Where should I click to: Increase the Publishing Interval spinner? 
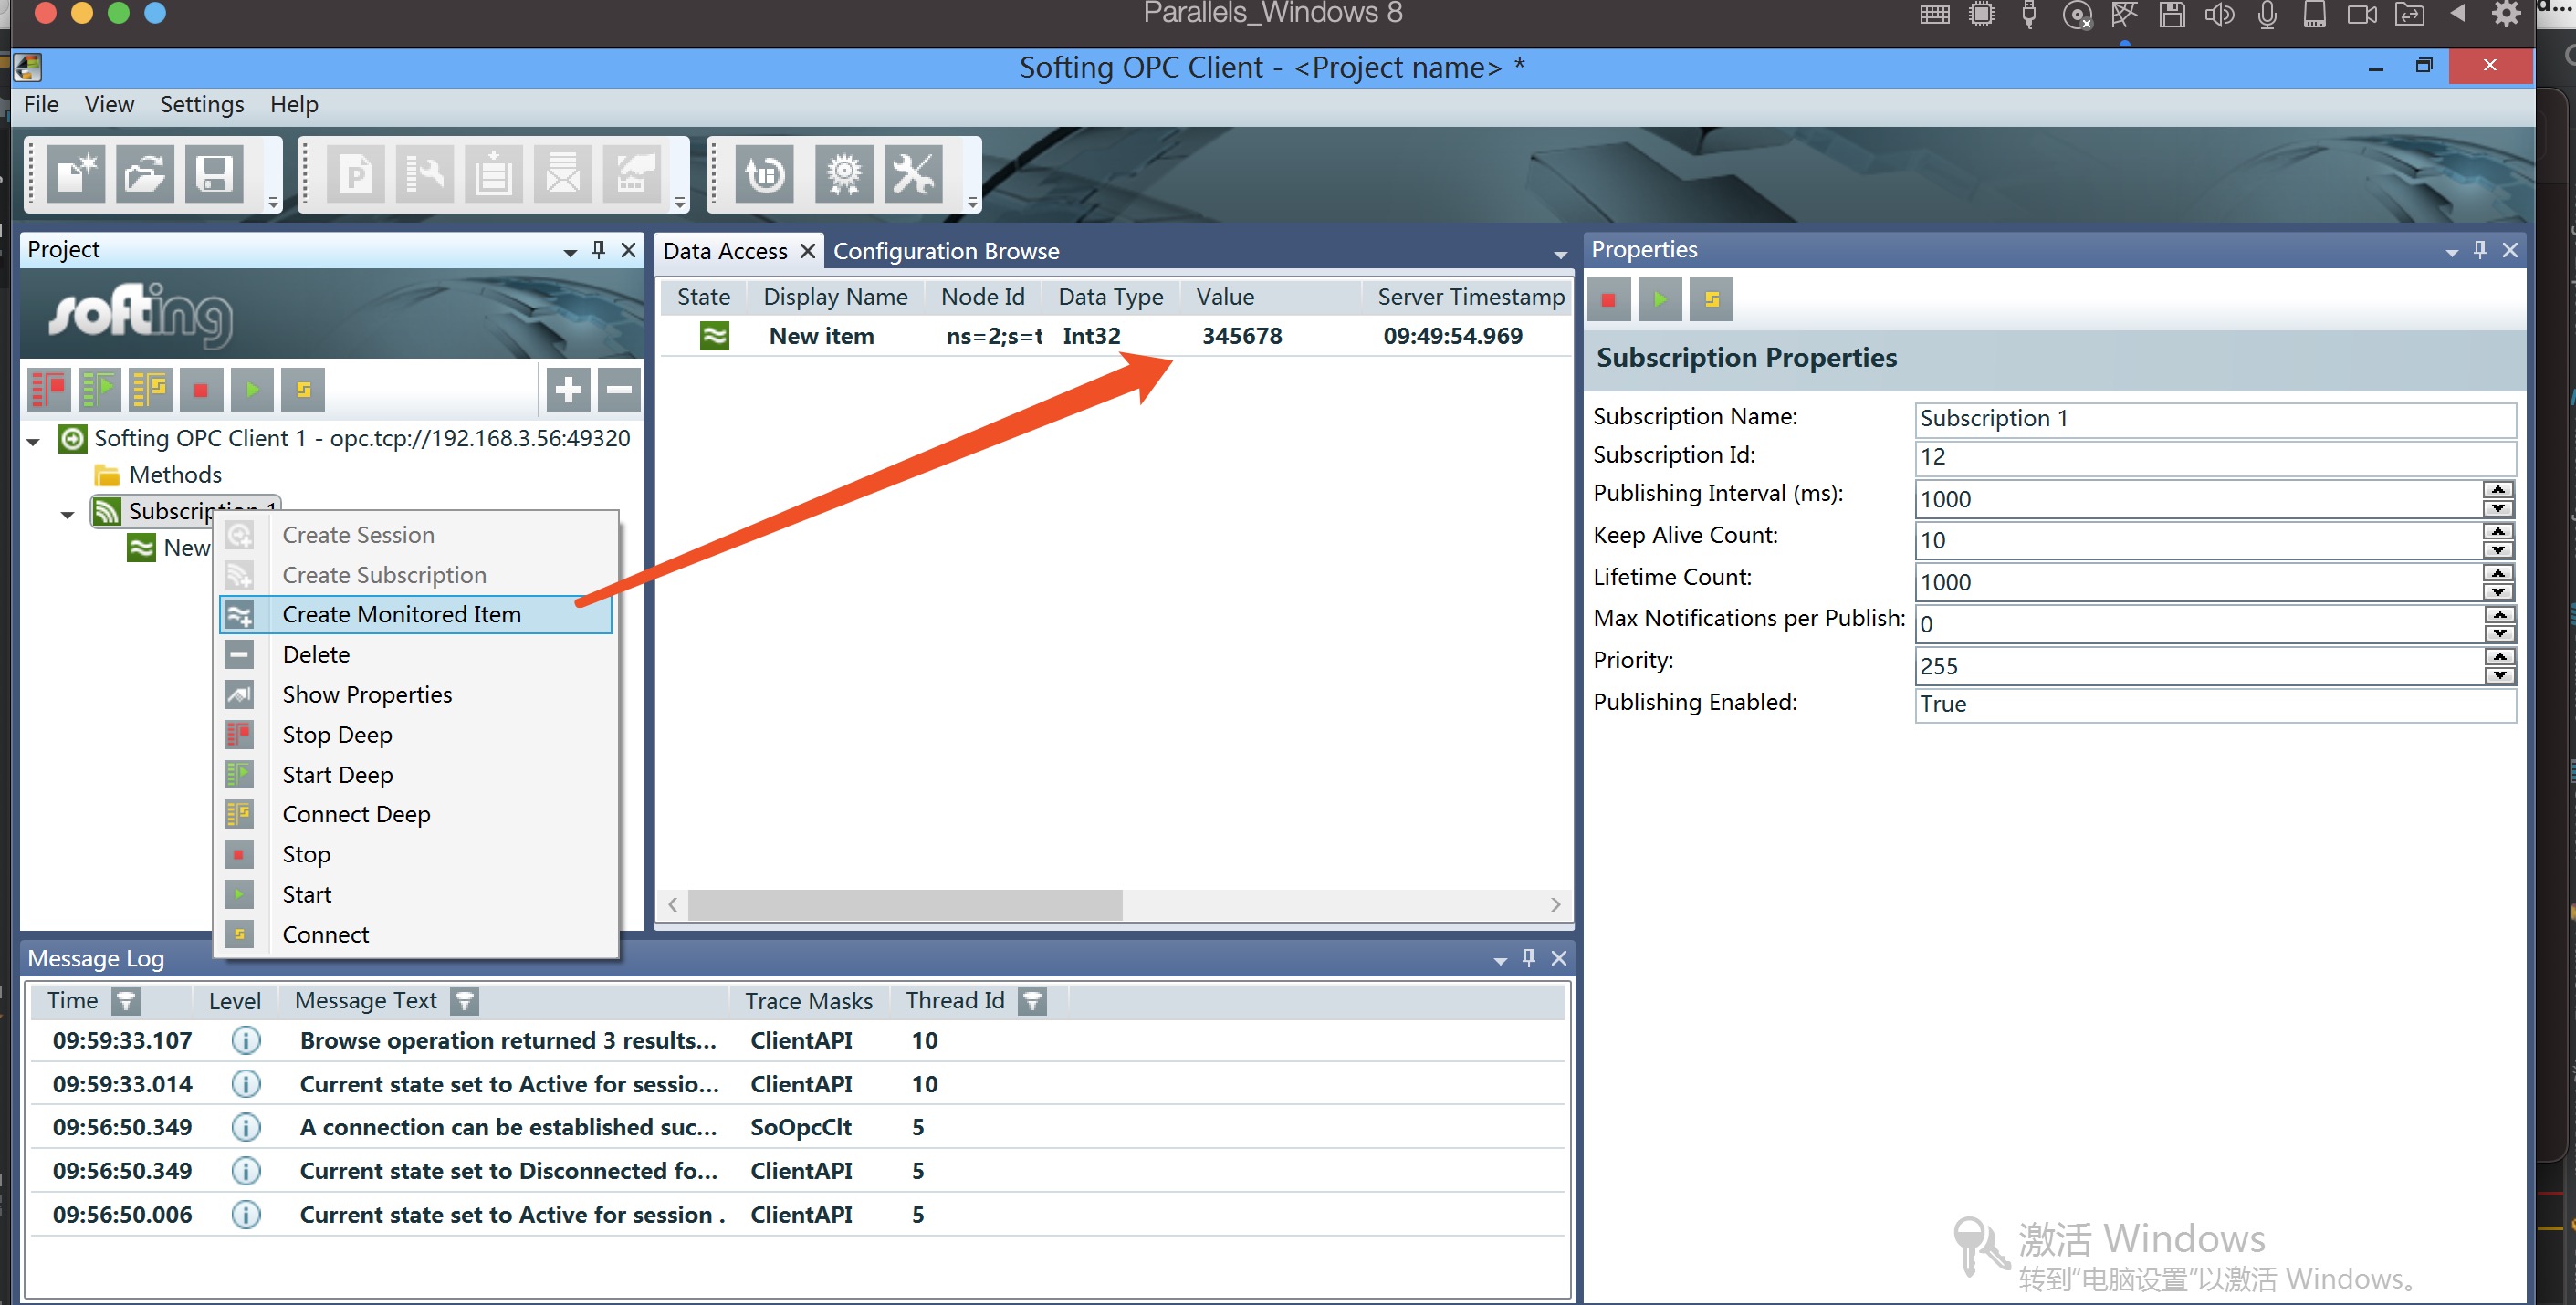[2498, 489]
